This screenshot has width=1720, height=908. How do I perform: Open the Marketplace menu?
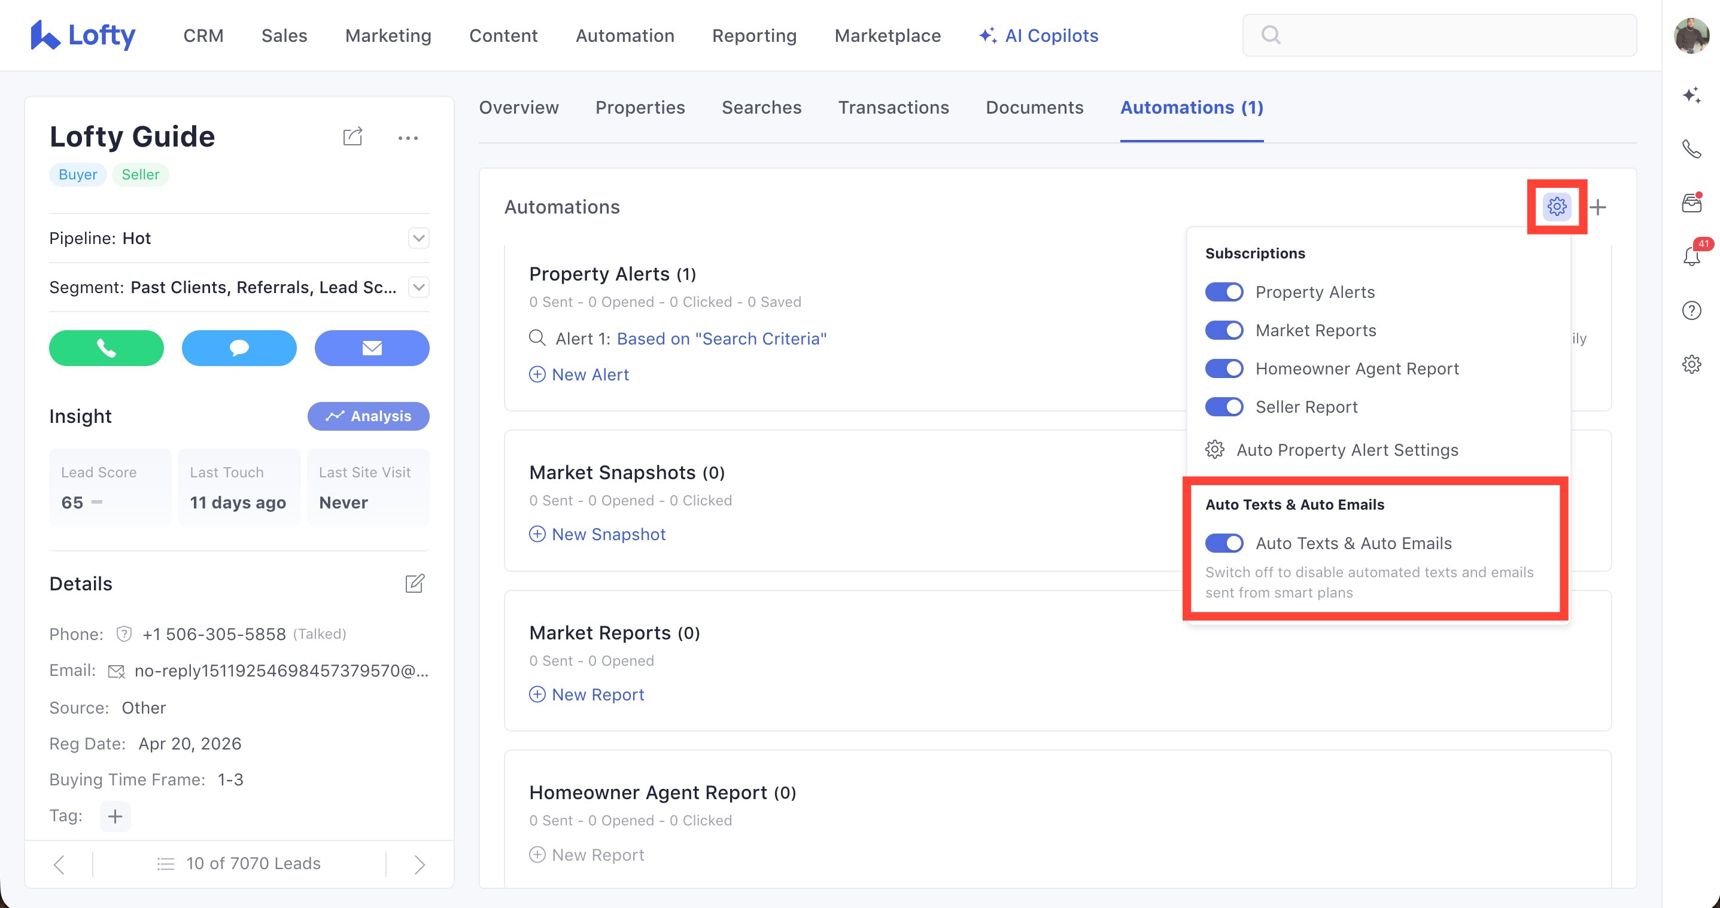[x=888, y=35]
